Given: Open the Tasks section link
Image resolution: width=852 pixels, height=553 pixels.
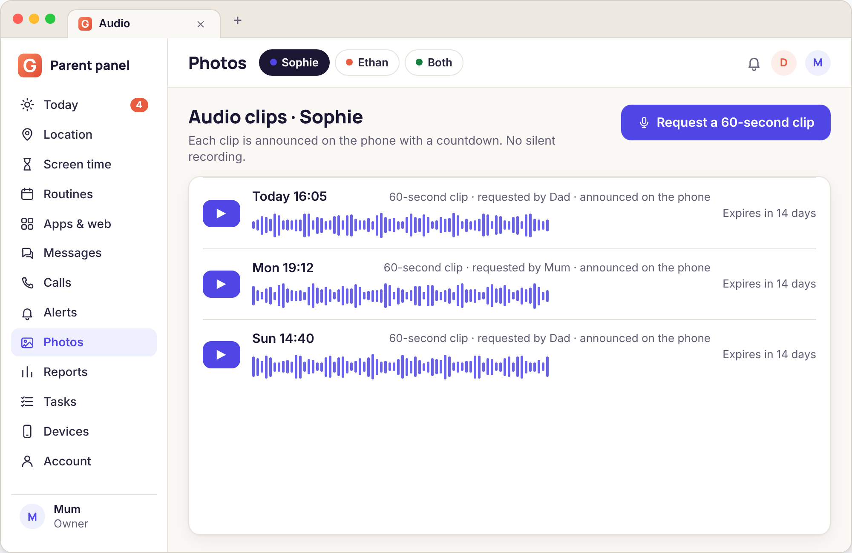Looking at the screenshot, I should [x=84, y=402].
